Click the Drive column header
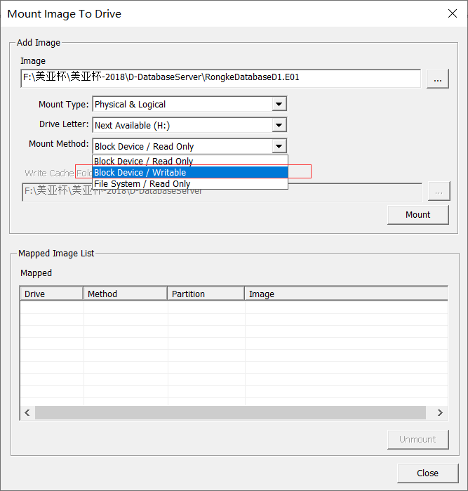 tap(51, 294)
